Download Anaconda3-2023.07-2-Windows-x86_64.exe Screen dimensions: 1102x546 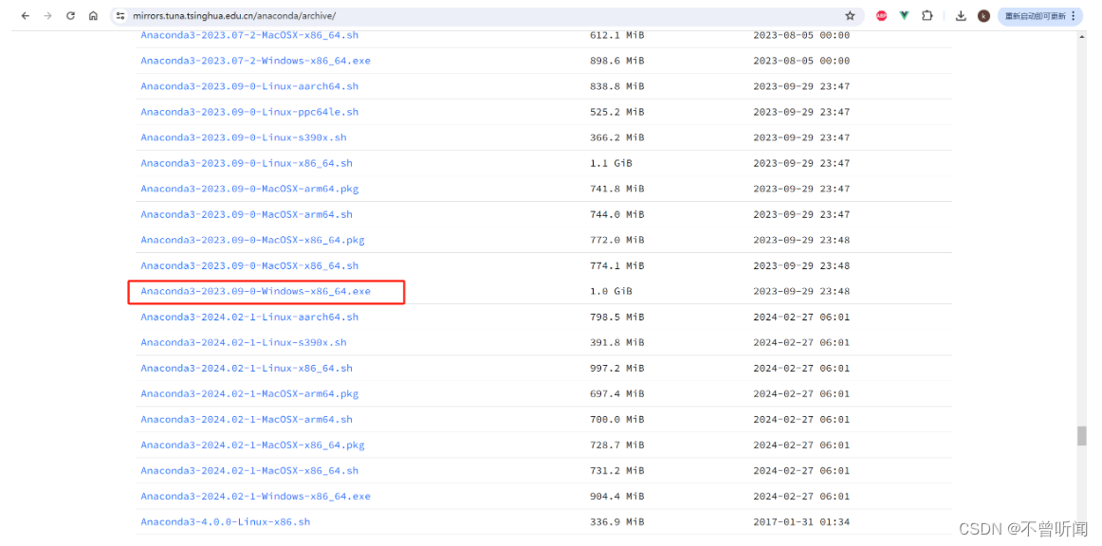[255, 61]
